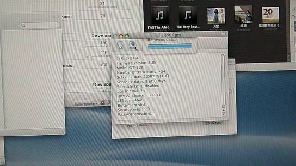Click the launchpad.net address in browser status bar
Screen dimensions: 296x166
[x=86, y=104]
